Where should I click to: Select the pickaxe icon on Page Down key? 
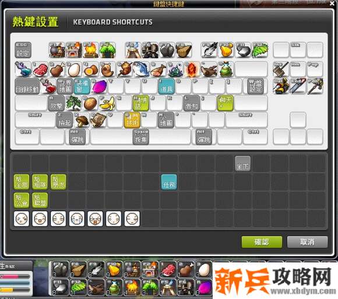[x=315, y=86]
